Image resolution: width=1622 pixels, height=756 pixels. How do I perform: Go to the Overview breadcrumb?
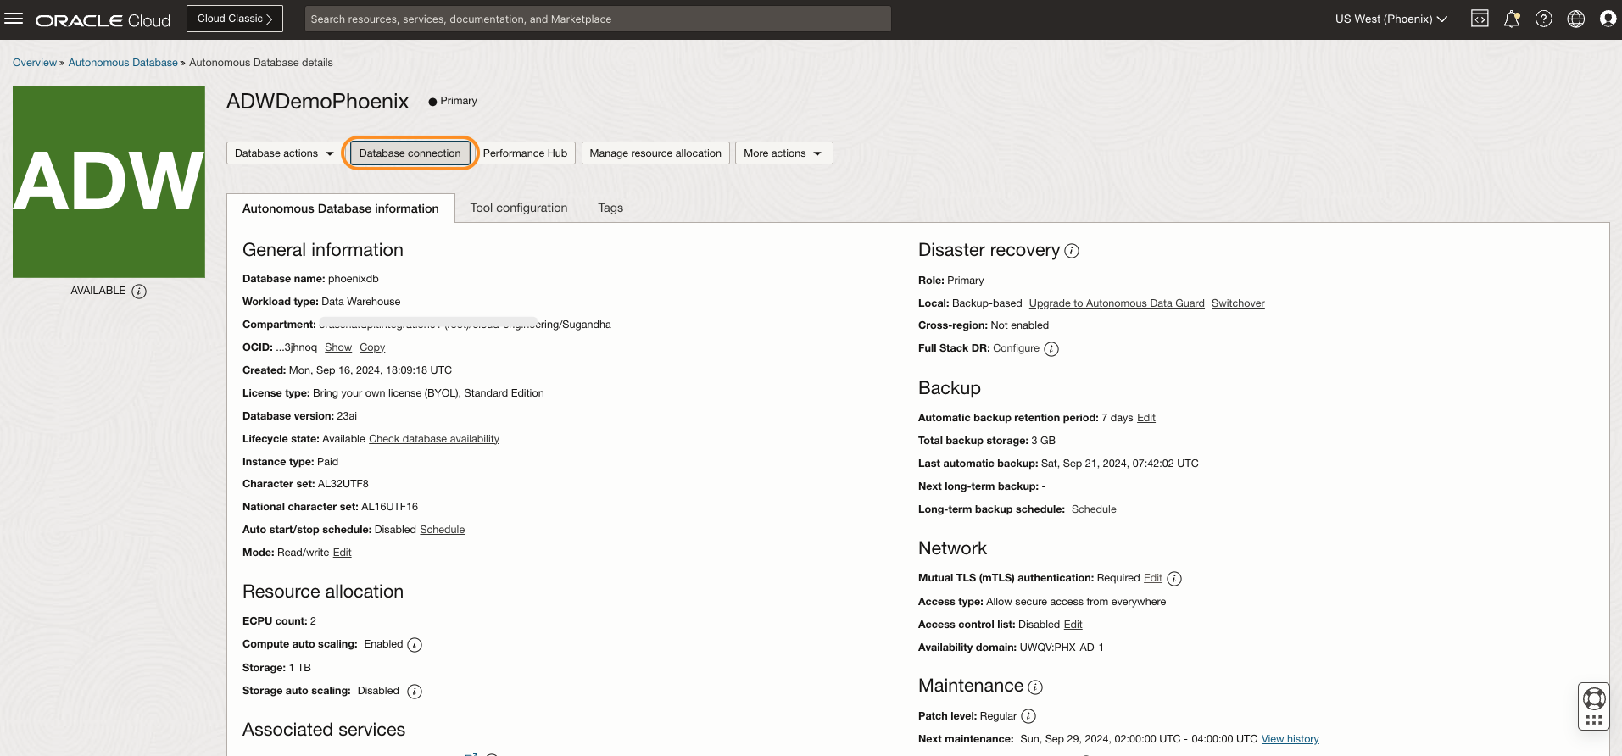point(35,63)
